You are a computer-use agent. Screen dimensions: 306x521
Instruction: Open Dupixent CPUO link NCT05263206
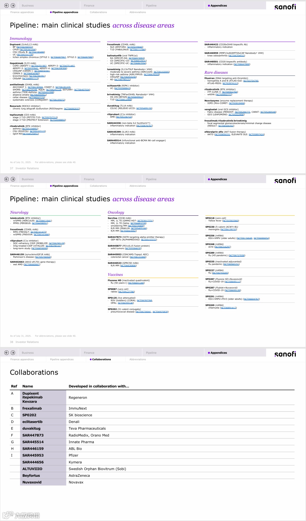pyautogui.click(x=28, y=50)
